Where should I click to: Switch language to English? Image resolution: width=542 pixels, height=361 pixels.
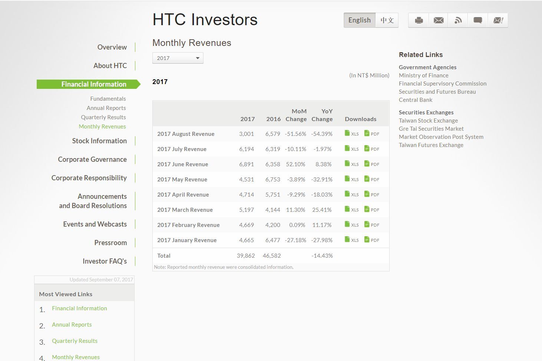coord(360,20)
